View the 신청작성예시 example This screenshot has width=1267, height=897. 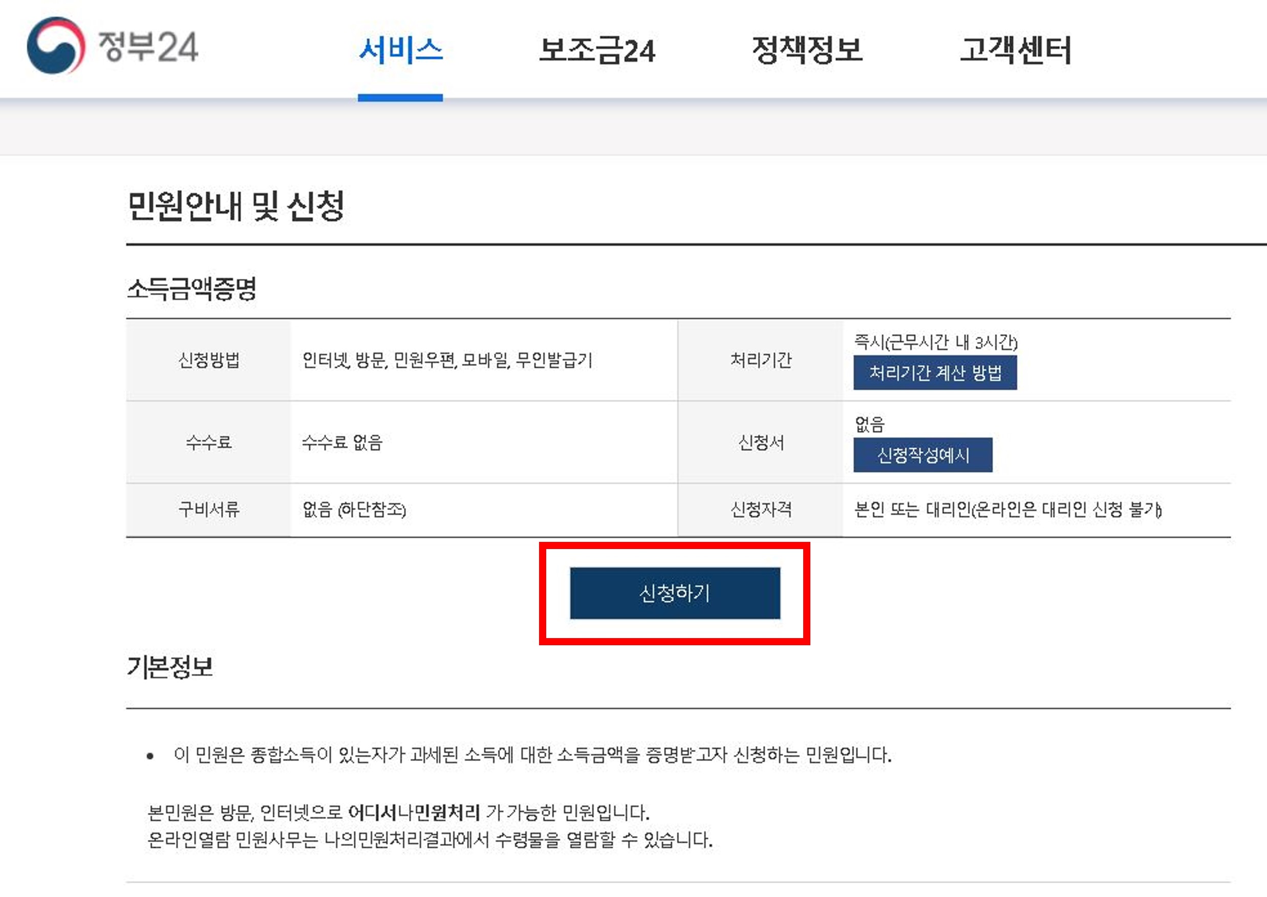[924, 456]
